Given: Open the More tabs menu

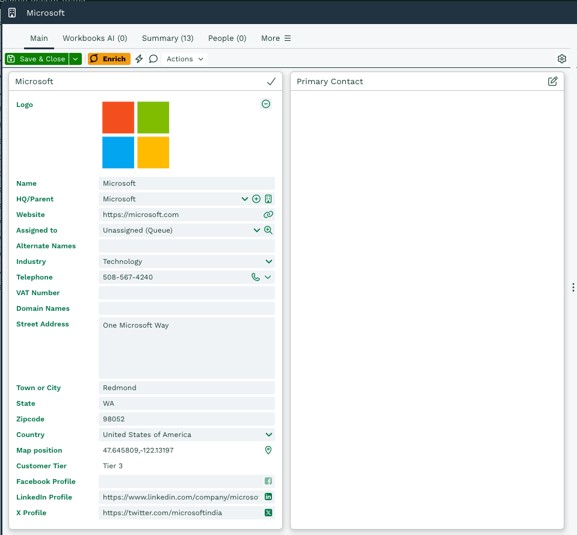Looking at the screenshot, I should (276, 38).
